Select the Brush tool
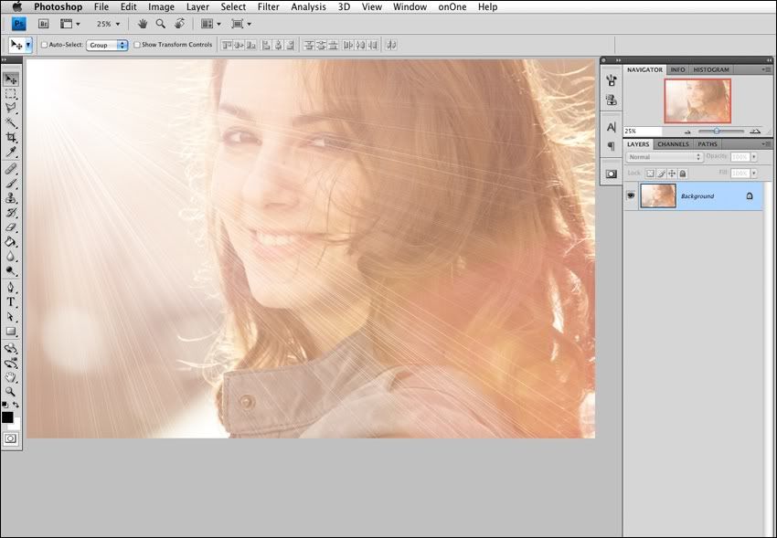 [x=11, y=184]
